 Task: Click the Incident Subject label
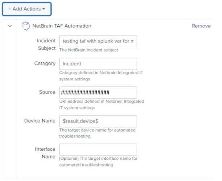[x=46, y=44]
